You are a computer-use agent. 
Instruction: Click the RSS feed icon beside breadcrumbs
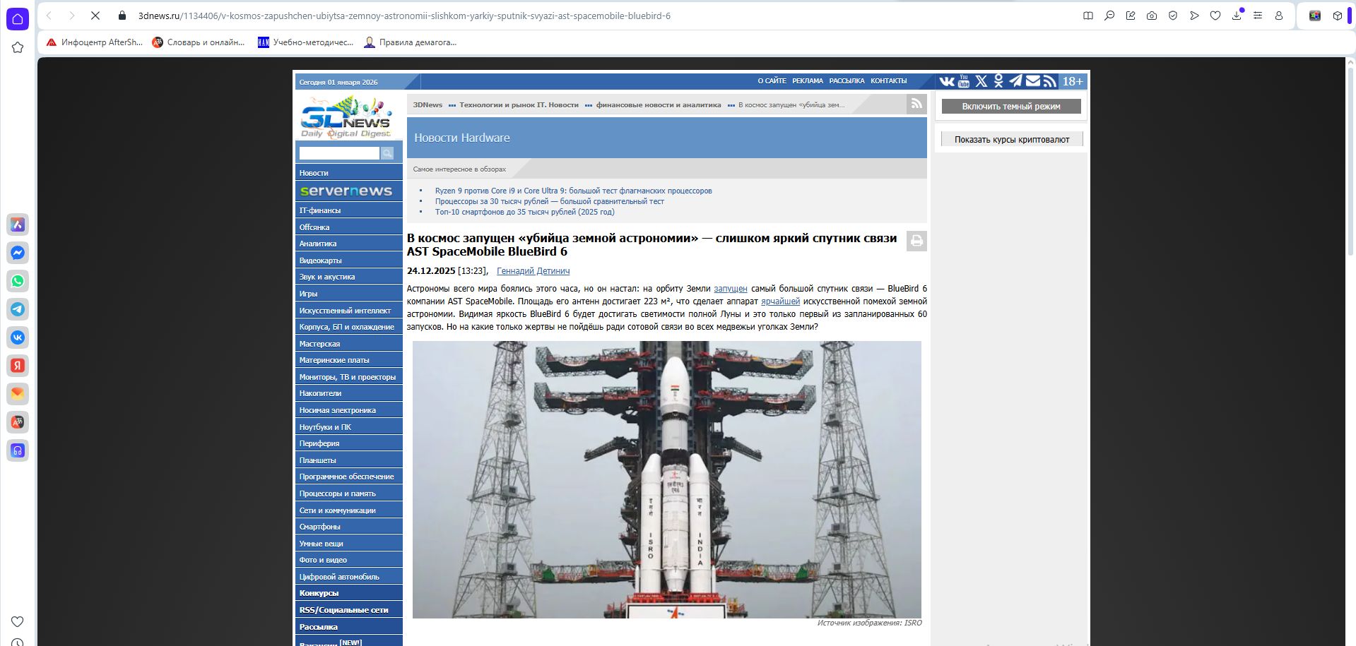(x=916, y=104)
